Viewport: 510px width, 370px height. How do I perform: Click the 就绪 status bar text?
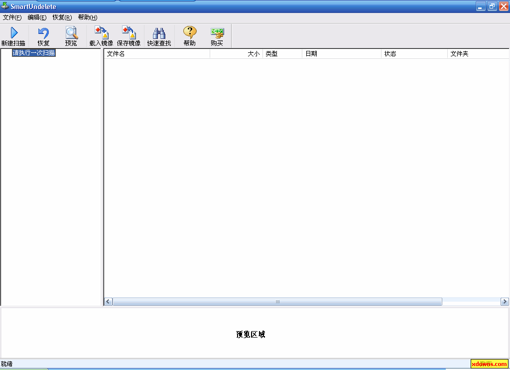coord(6,364)
